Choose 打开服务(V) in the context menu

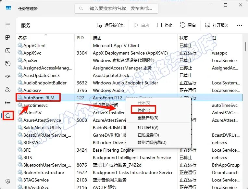click(148, 128)
